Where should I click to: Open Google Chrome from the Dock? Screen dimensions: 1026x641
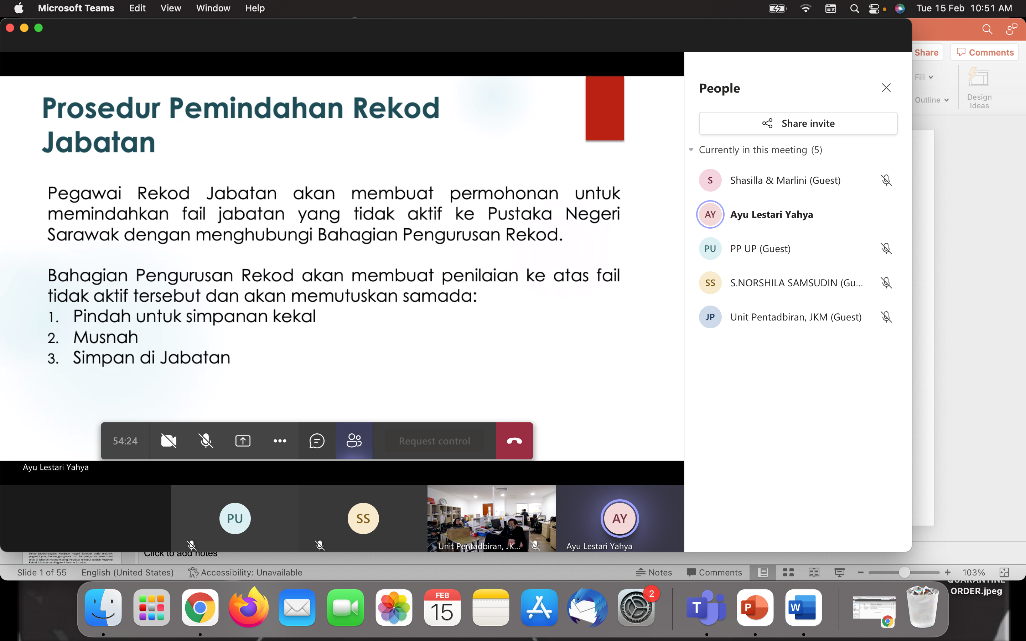(200, 607)
